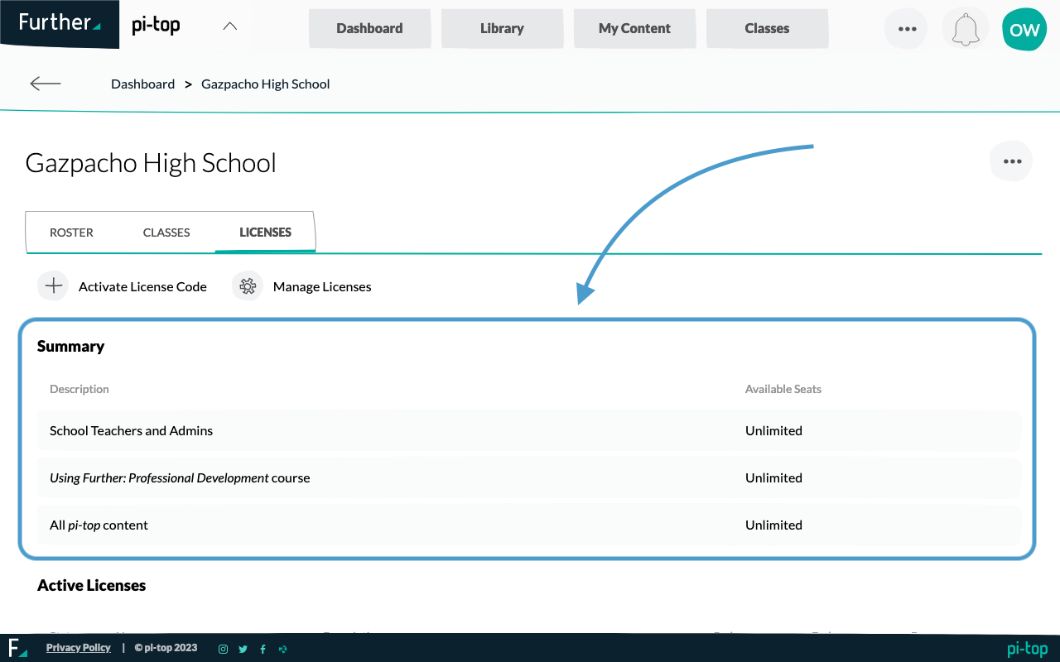Open the Privacy Policy link
Screen dimensions: 1060x662
click(79, 648)
